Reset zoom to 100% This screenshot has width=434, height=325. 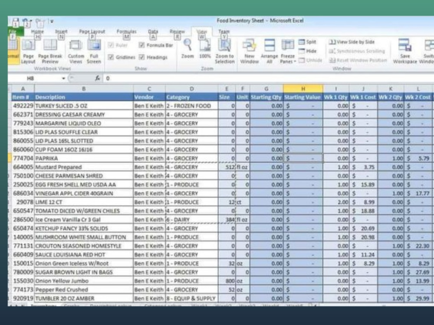coord(205,49)
